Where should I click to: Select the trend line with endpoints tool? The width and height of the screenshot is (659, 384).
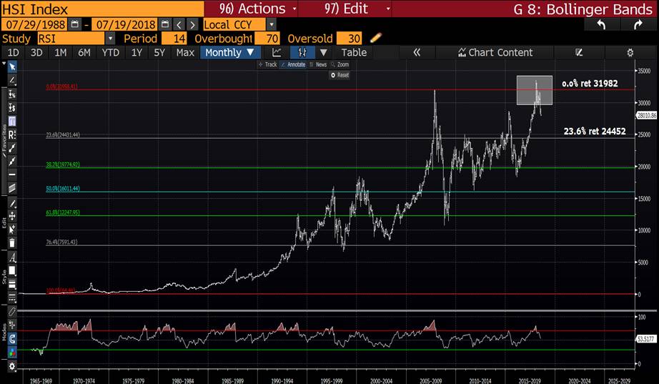[x=12, y=147]
